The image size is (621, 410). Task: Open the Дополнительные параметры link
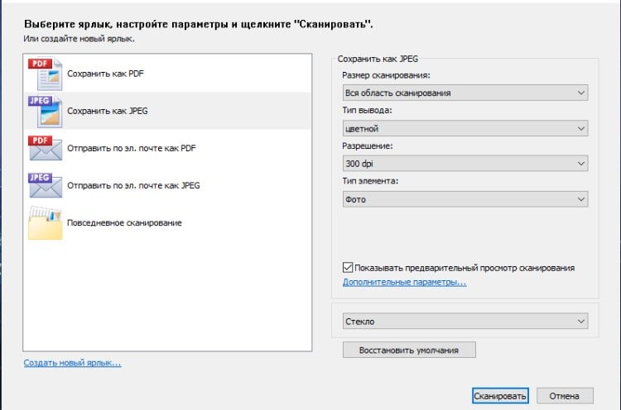(404, 282)
